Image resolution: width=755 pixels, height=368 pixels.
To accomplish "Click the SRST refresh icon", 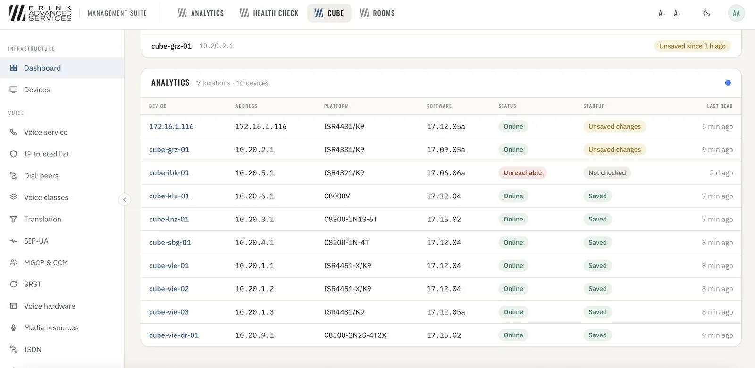I will pos(14,284).
